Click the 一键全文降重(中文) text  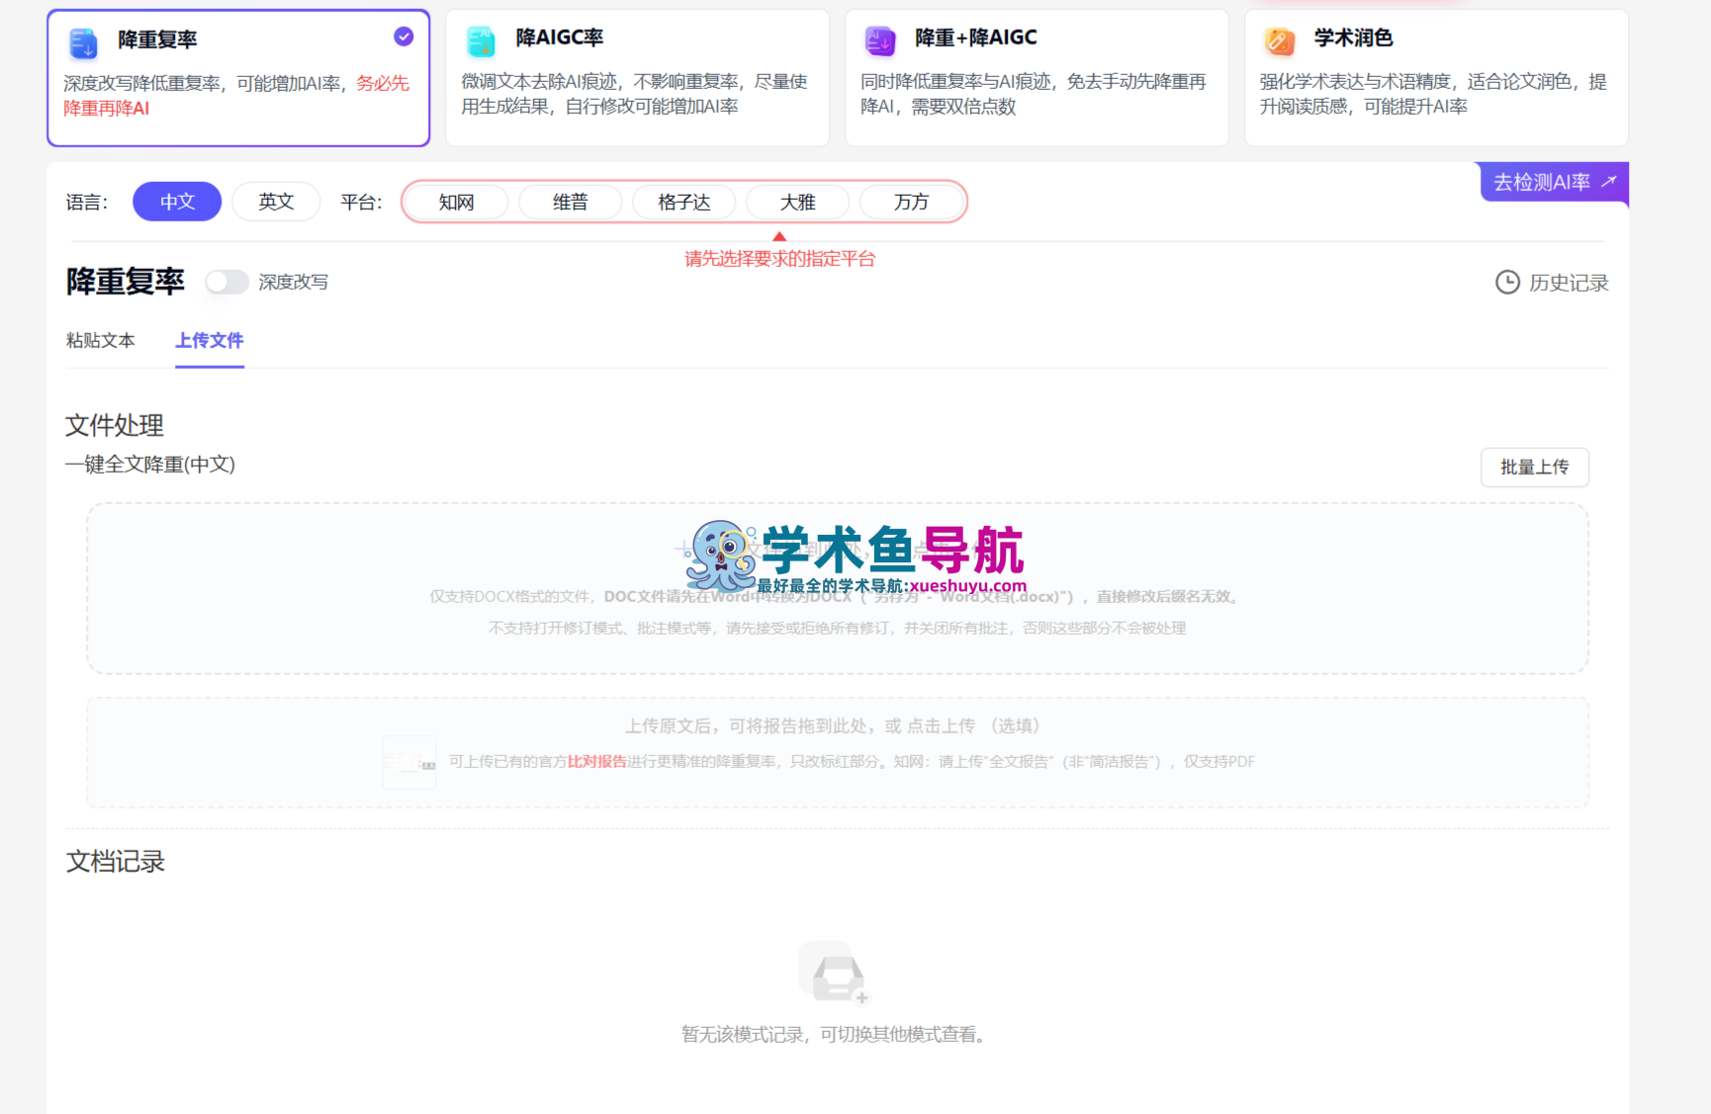150,465
